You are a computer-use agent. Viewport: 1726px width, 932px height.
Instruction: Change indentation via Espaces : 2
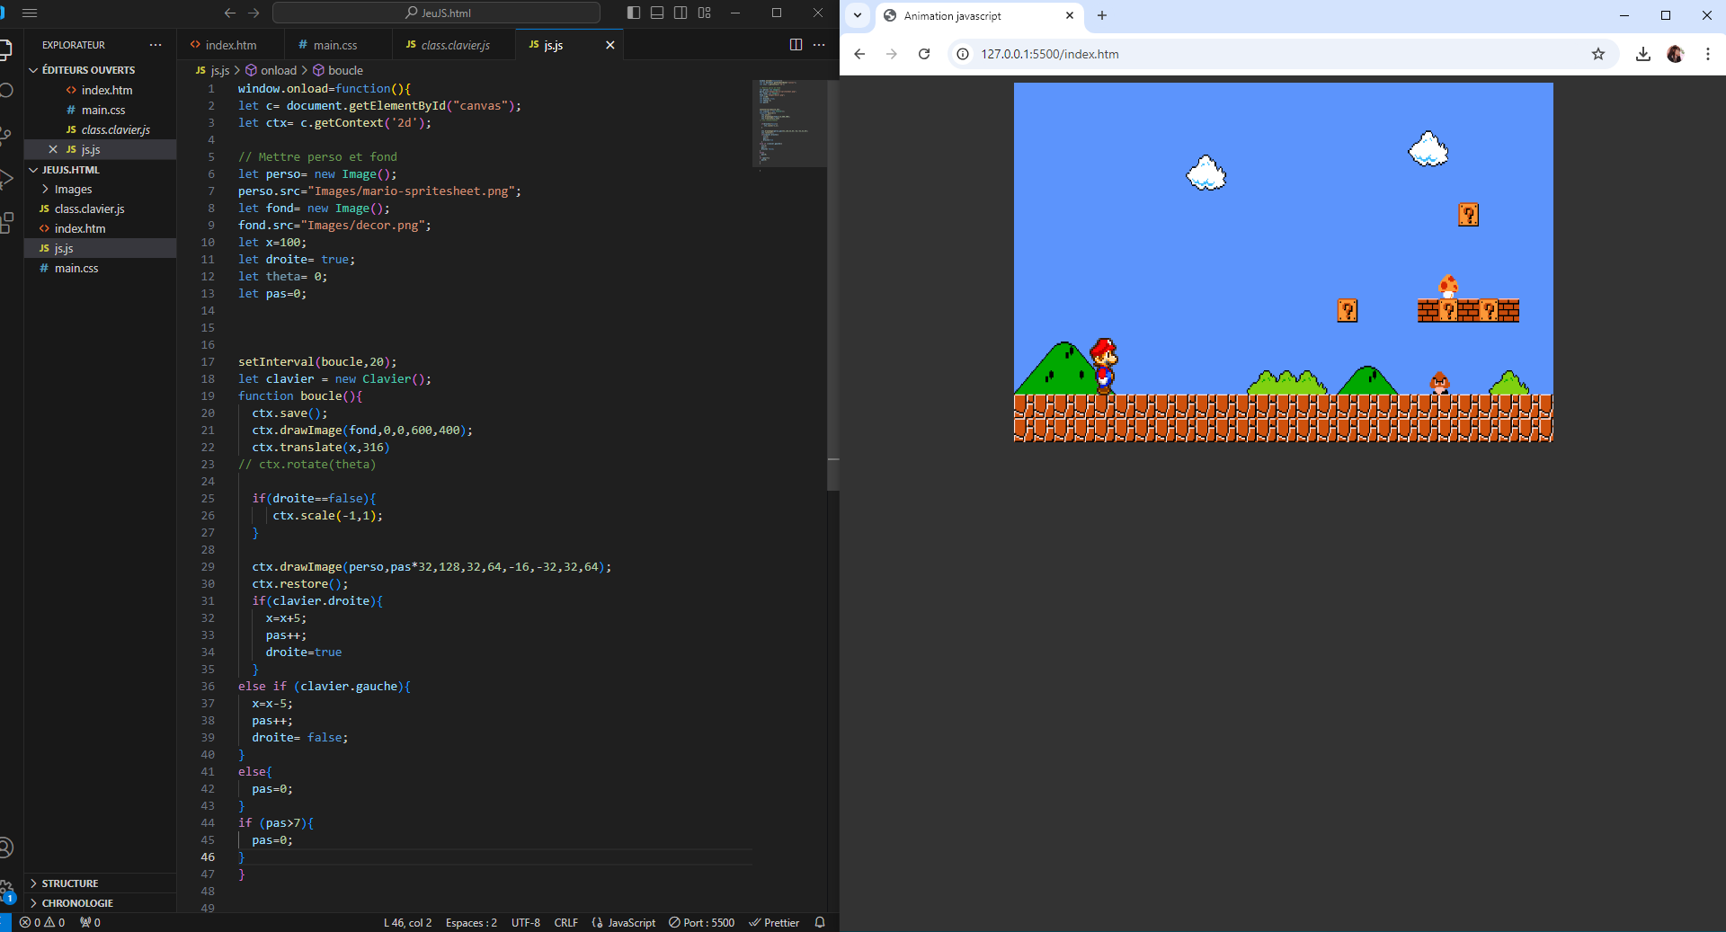(471, 922)
